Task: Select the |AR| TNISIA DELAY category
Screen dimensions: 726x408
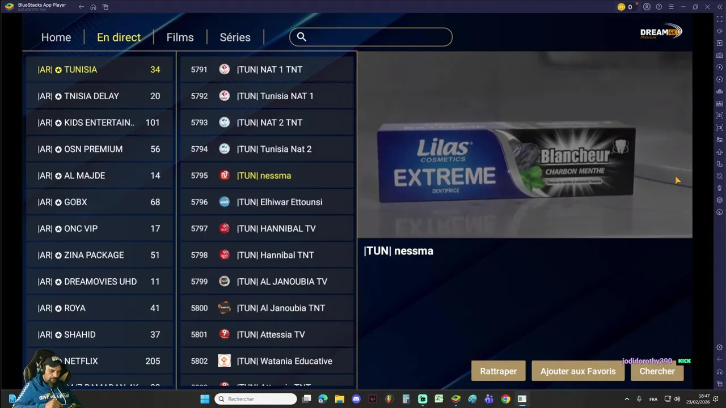Action: 99,96
